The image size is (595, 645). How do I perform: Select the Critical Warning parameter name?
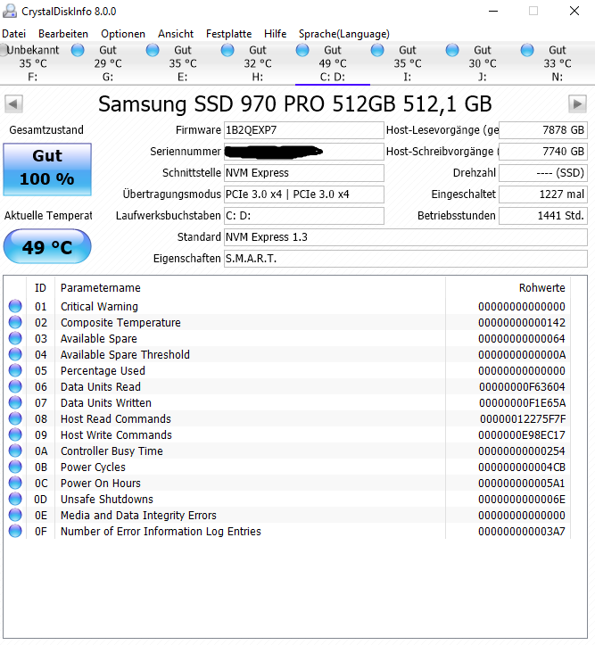pyautogui.click(x=99, y=307)
